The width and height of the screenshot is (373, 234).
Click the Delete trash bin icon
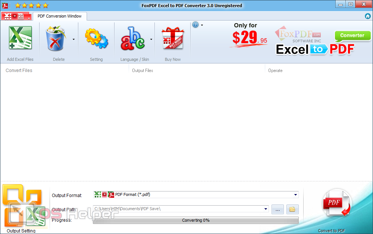click(56, 39)
